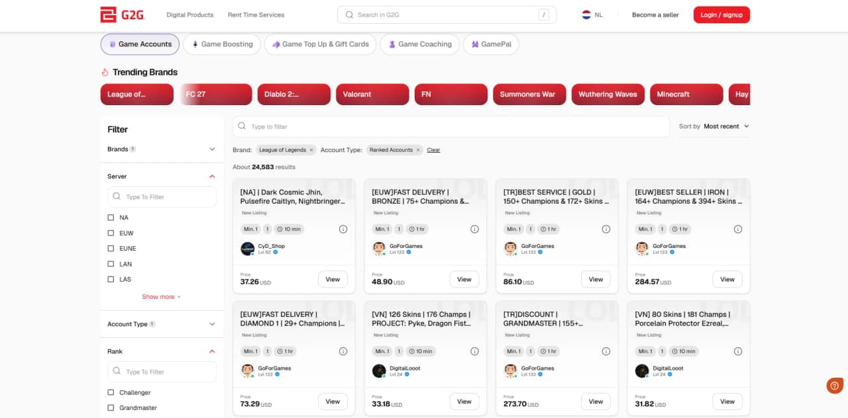Click the Server Type To Filter field

pos(162,196)
